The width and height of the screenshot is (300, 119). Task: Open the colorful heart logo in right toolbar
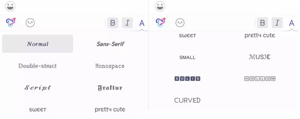pyautogui.click(x=161, y=22)
